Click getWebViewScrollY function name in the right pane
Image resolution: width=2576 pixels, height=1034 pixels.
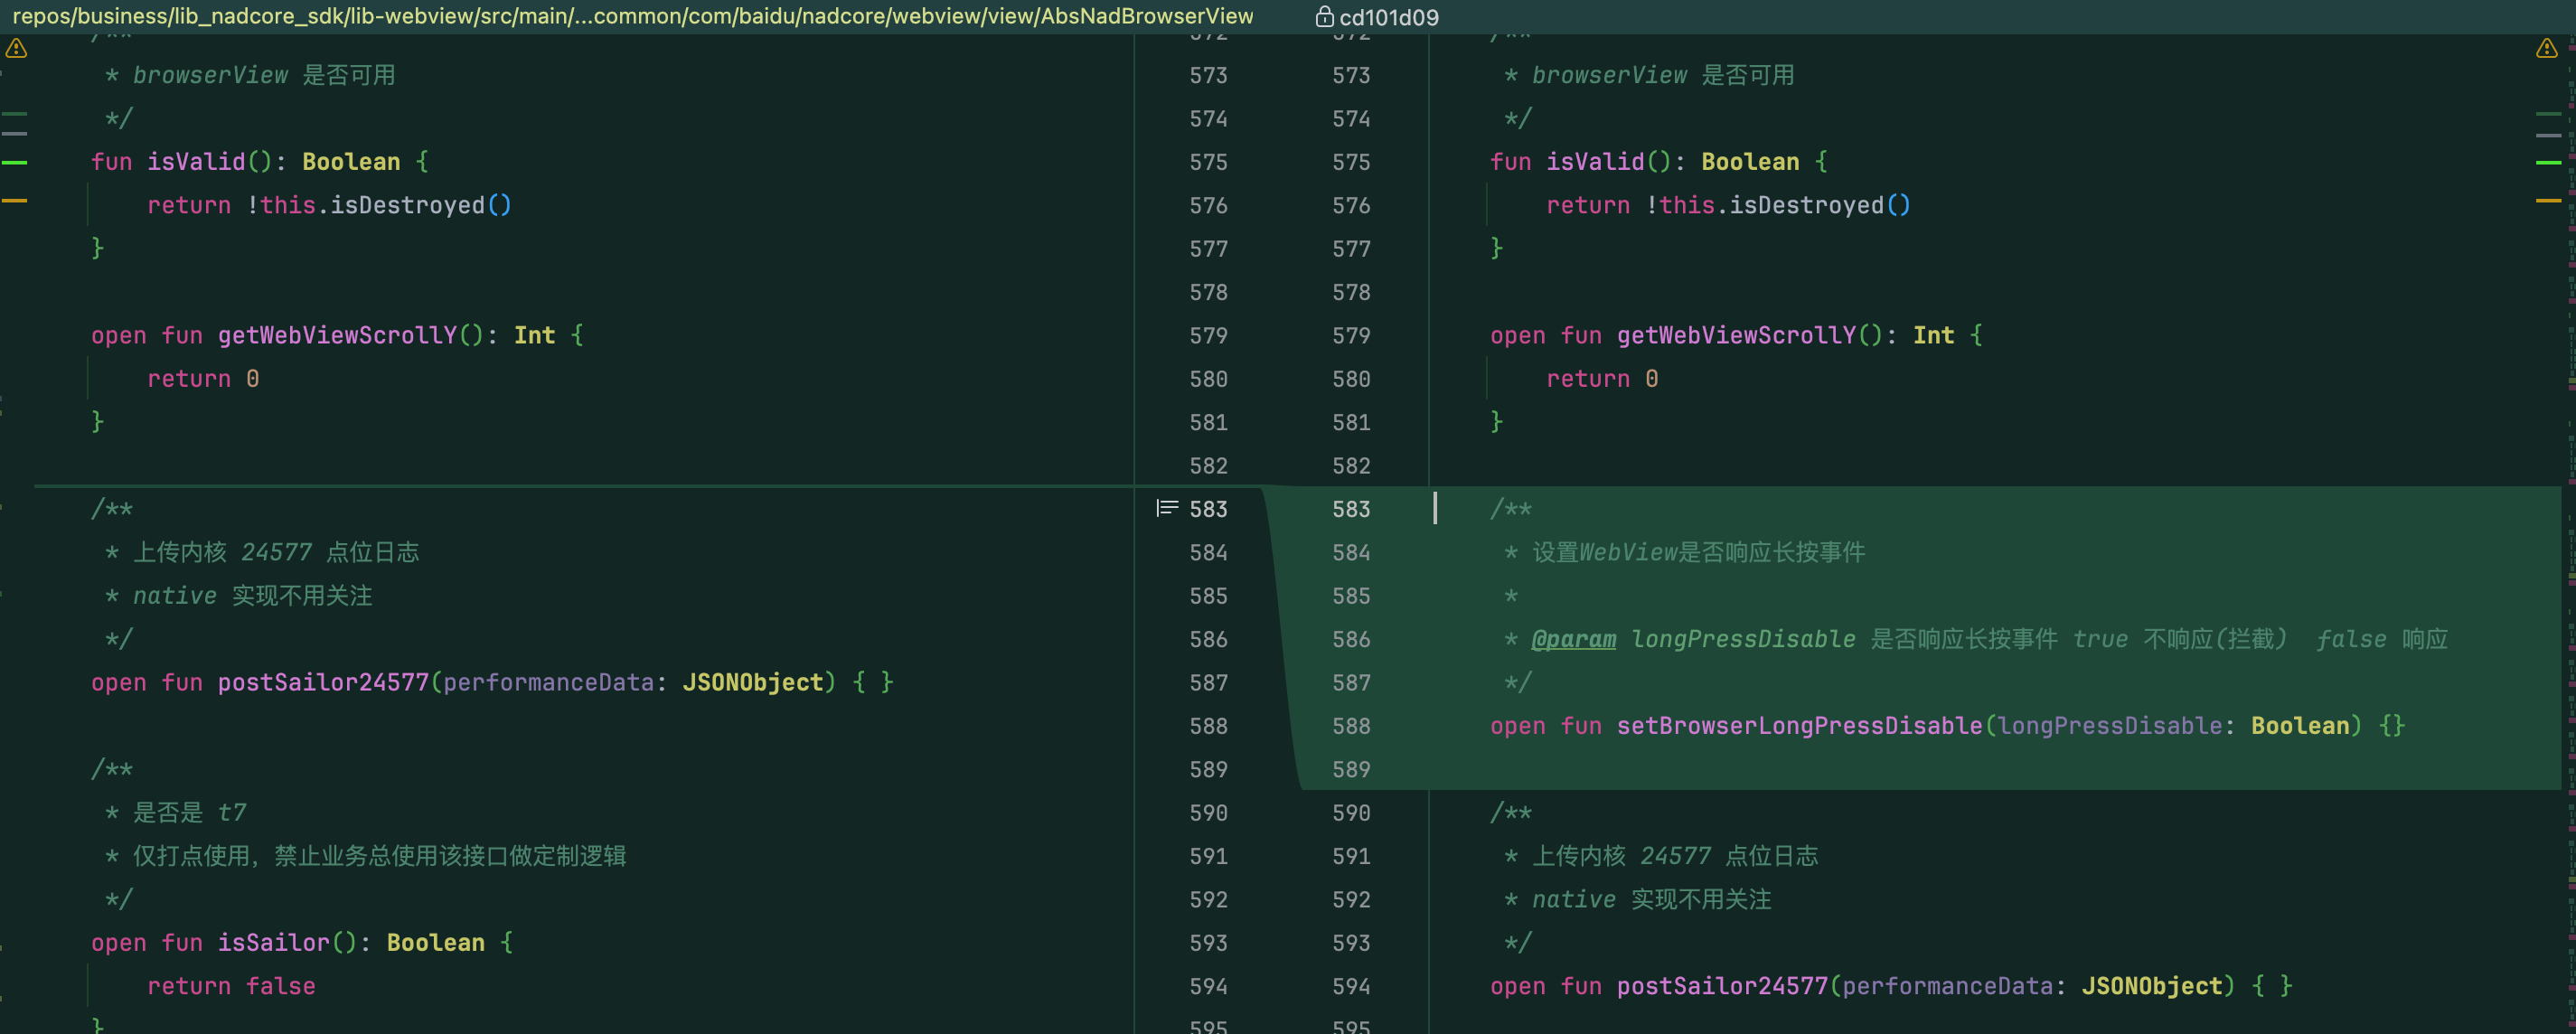pos(1736,335)
